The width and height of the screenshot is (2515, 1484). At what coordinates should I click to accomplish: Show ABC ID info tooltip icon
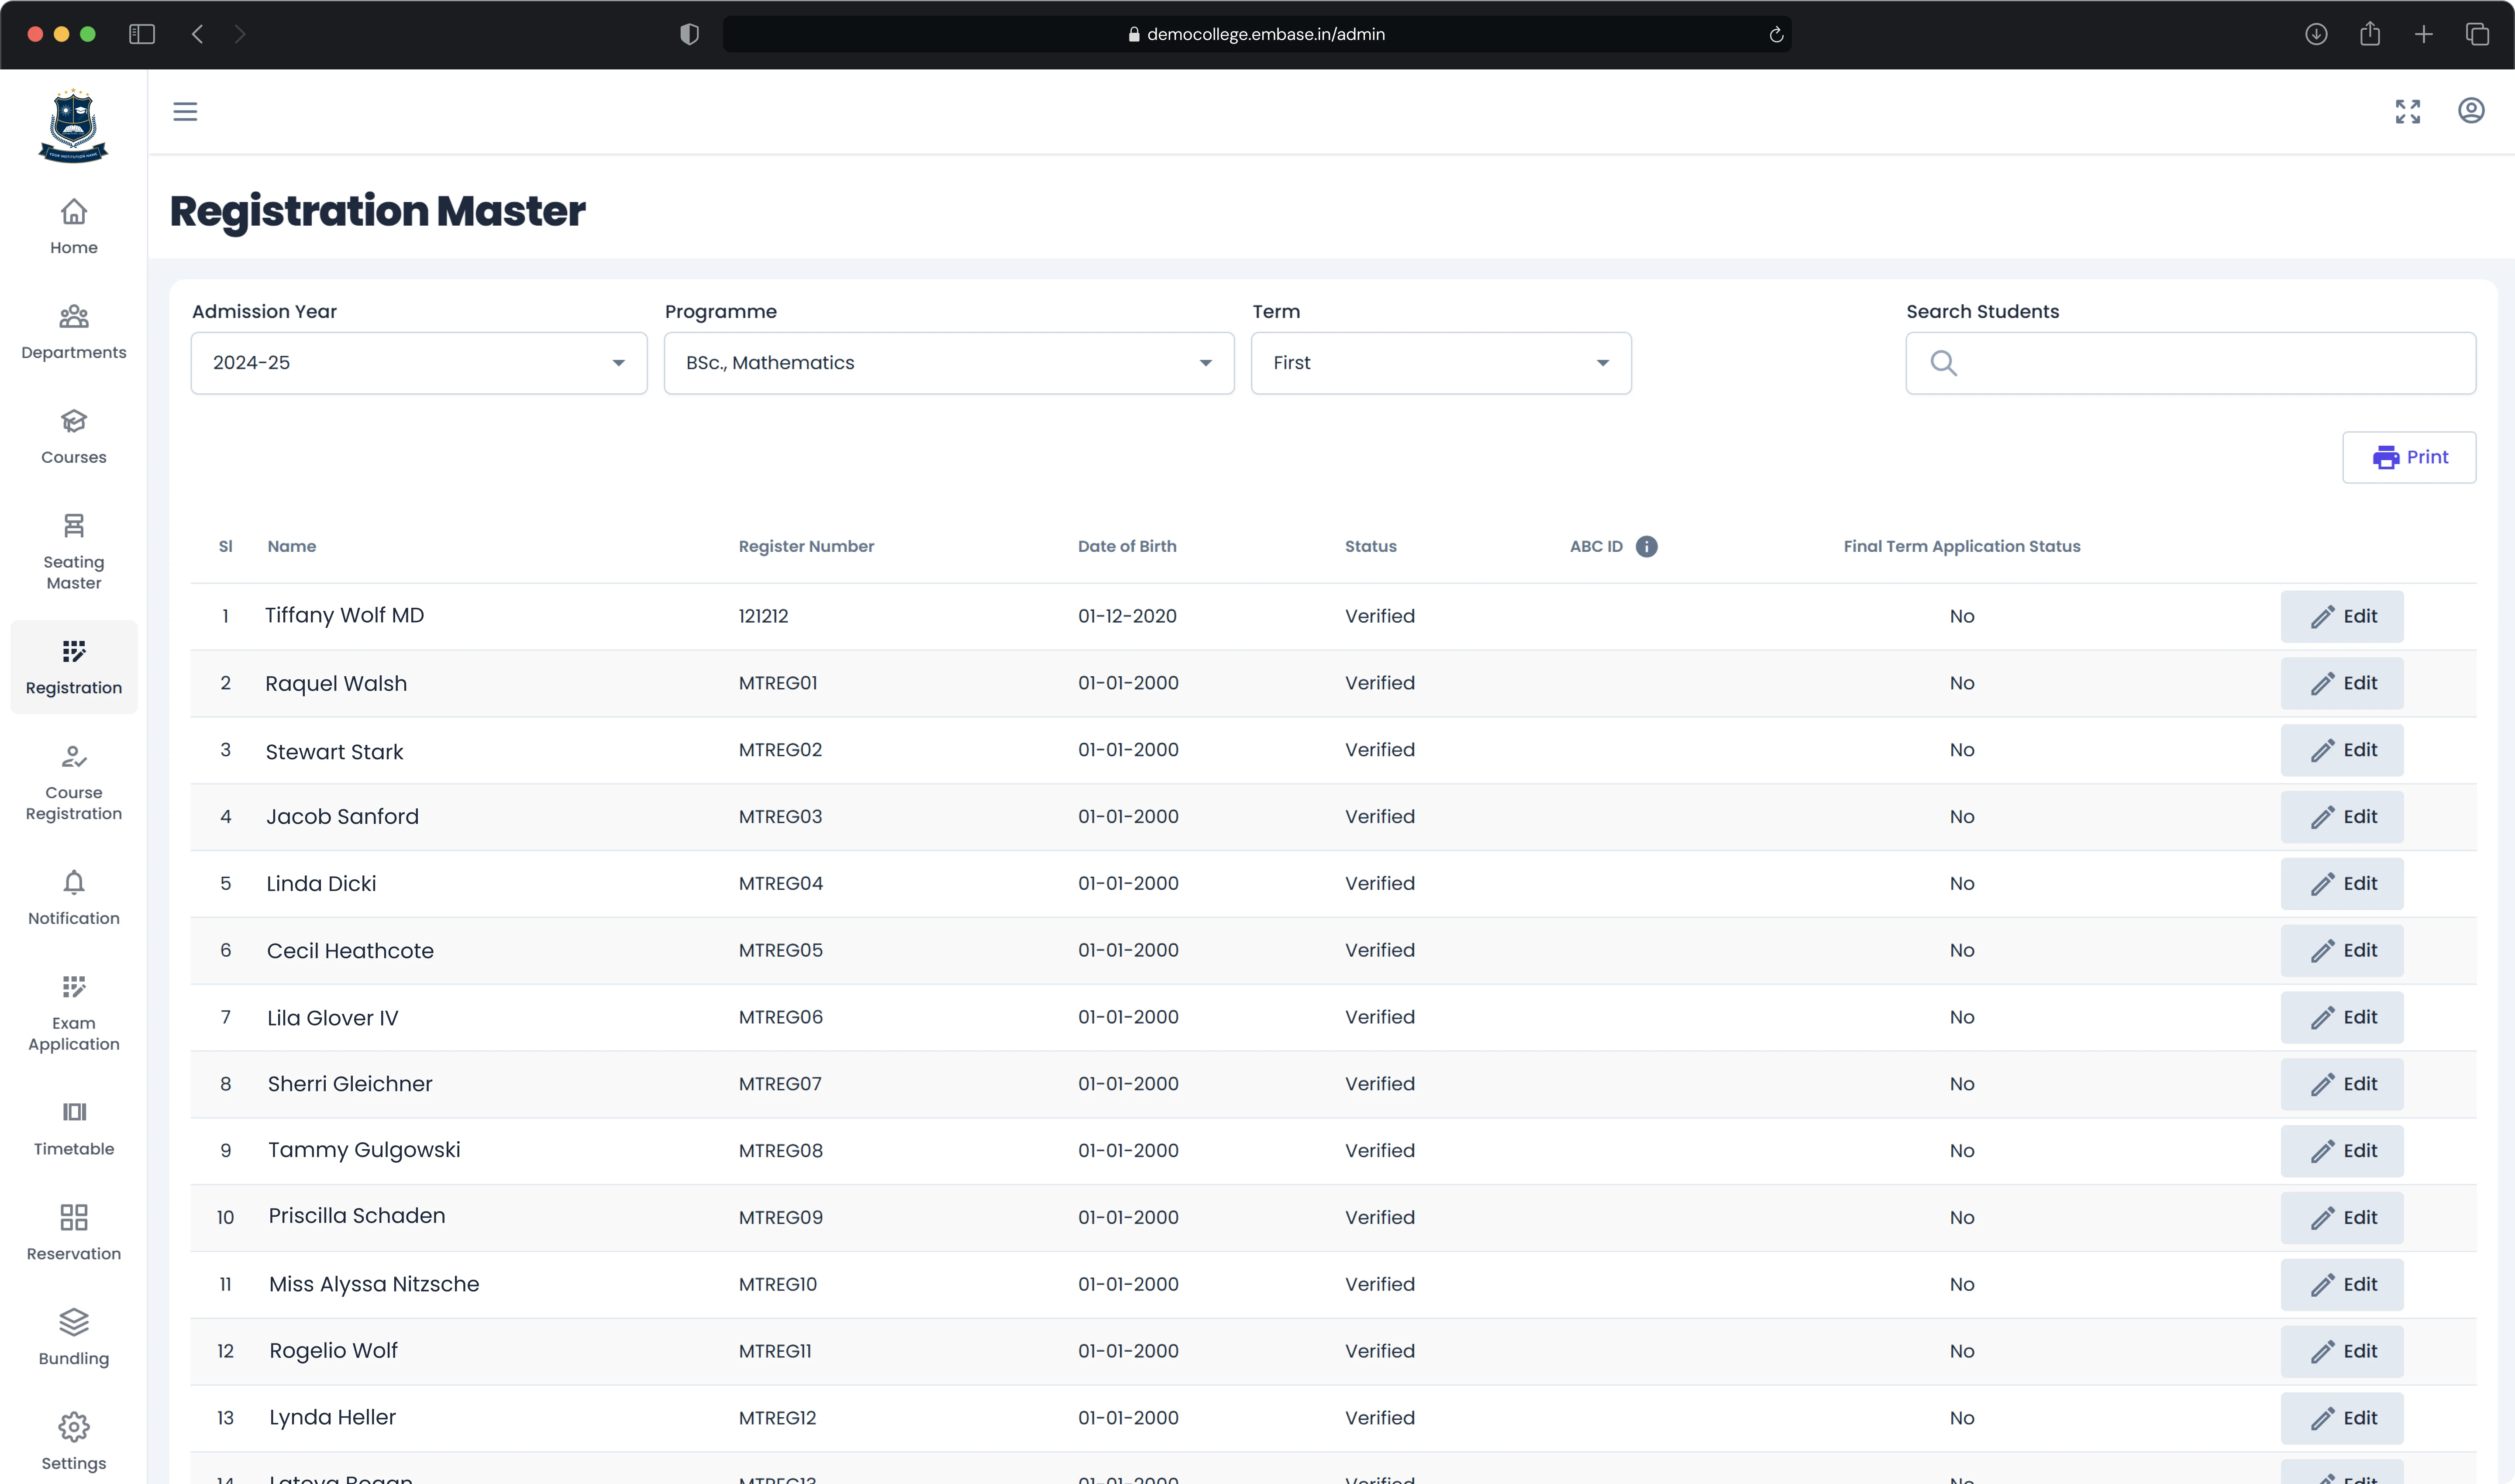1646,546
